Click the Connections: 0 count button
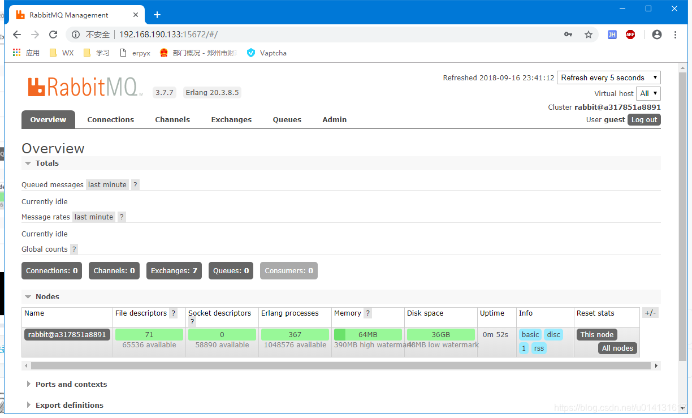The width and height of the screenshot is (692, 418). (52, 271)
